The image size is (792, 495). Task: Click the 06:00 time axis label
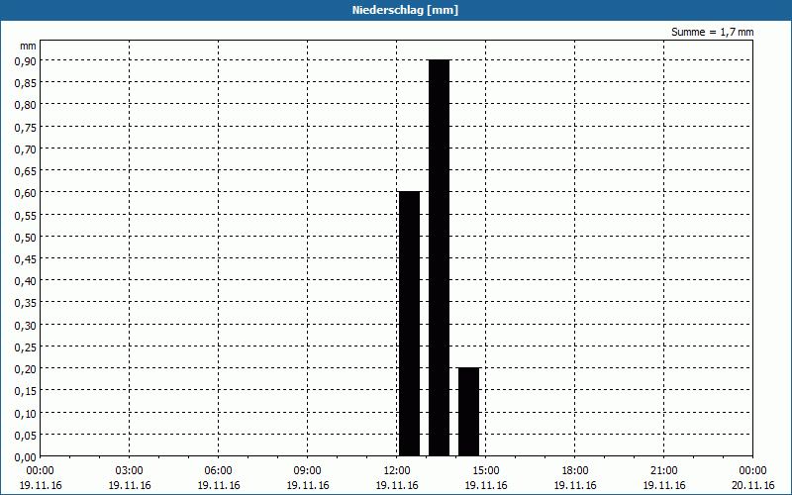(218, 471)
